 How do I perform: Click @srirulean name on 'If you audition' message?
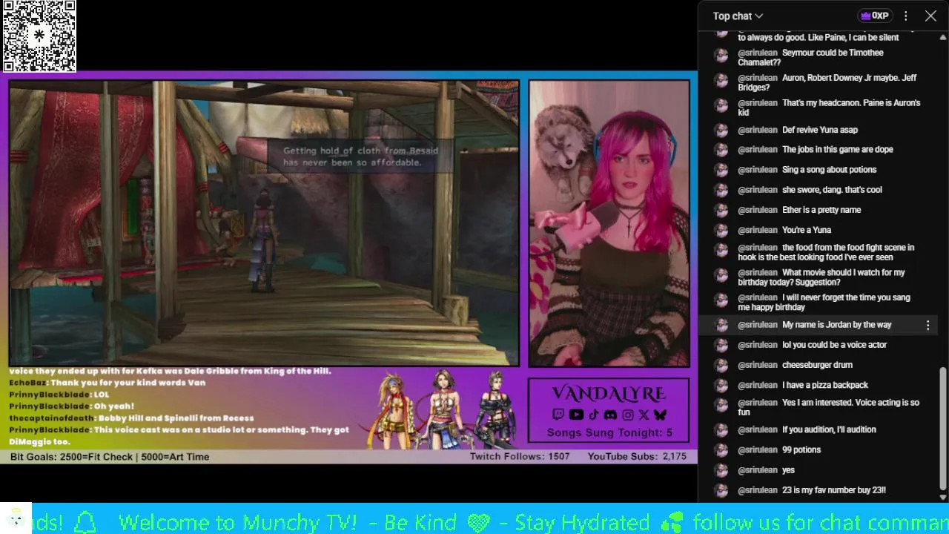(x=757, y=429)
